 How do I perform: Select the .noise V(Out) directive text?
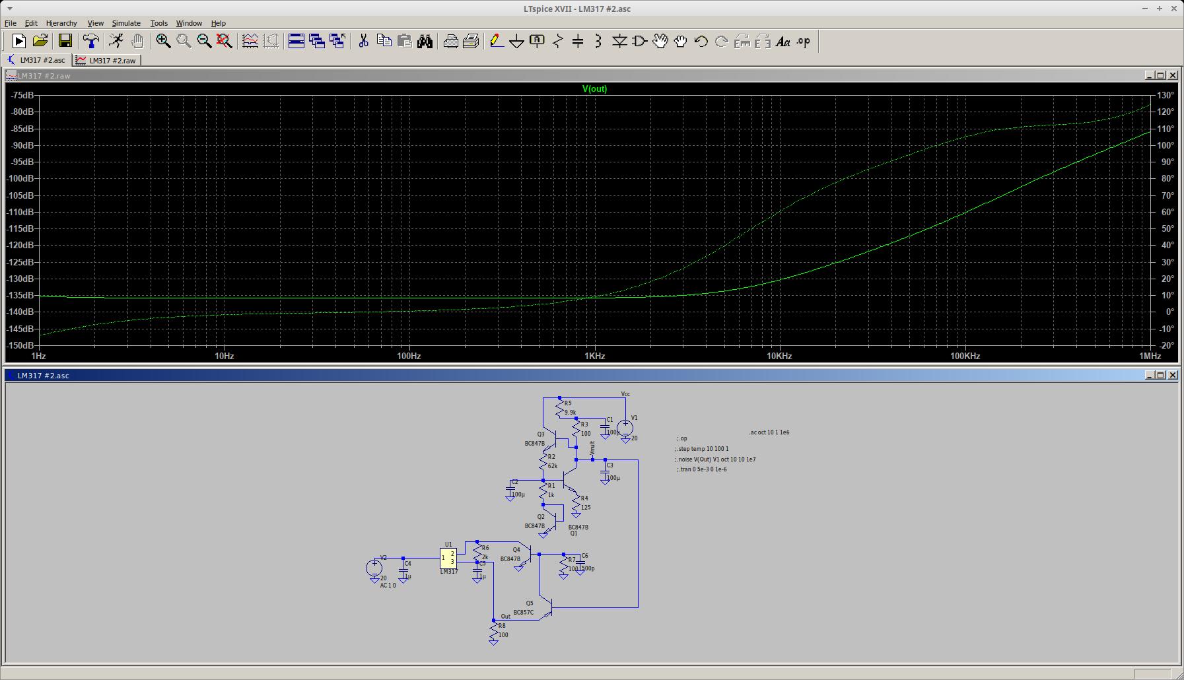pos(716,459)
